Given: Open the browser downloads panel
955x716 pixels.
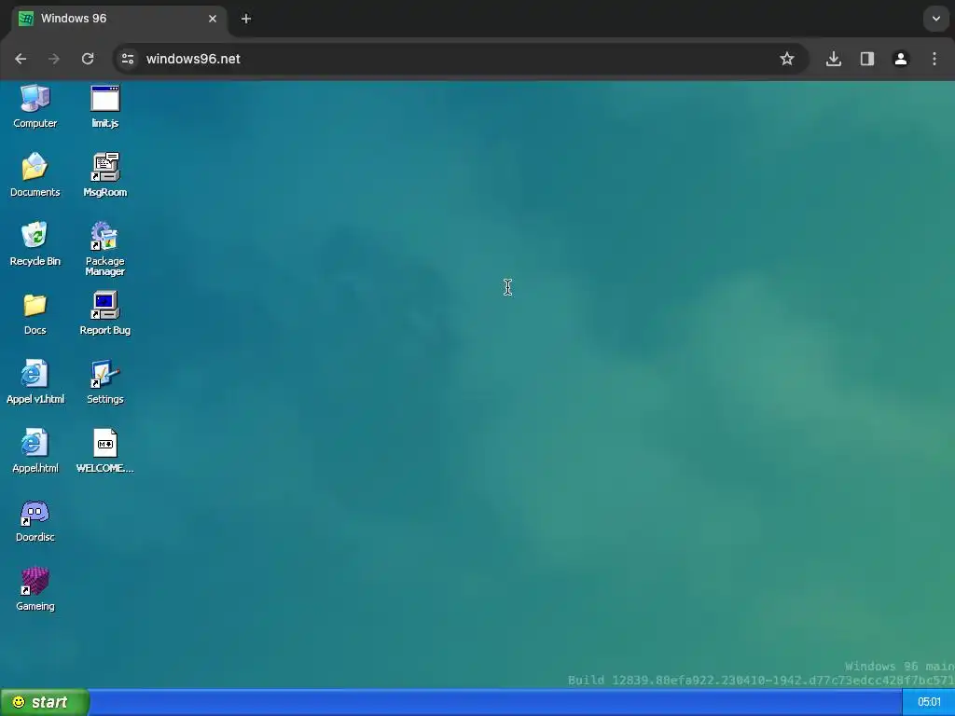Looking at the screenshot, I should 834,59.
